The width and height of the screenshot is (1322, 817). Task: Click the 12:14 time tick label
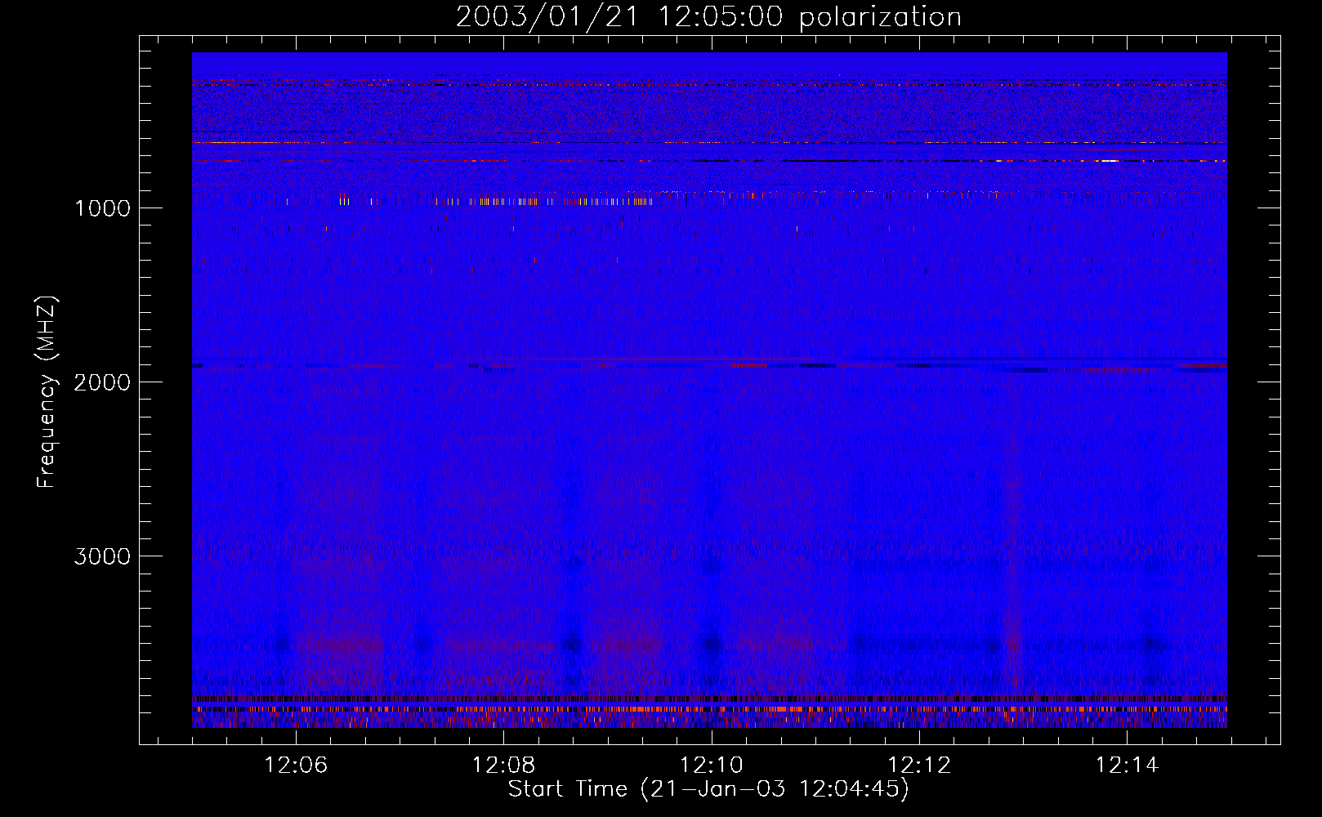click(x=1128, y=766)
